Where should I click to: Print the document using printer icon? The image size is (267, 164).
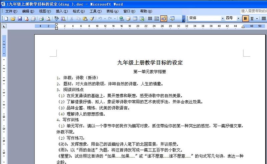[41, 19]
